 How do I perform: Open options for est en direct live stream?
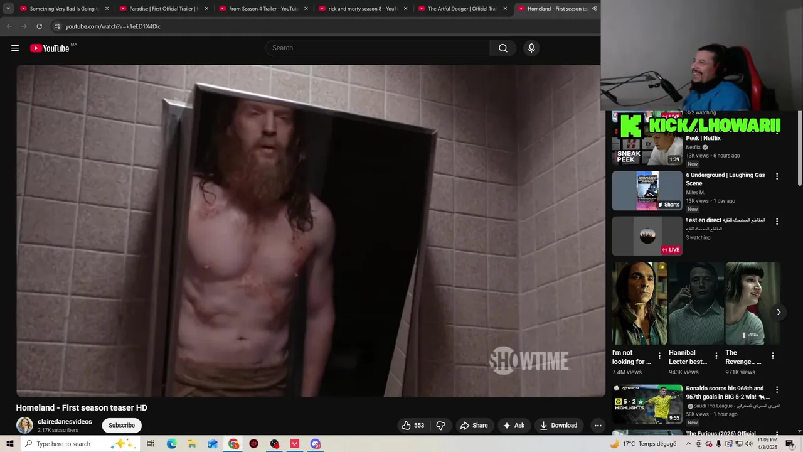pyautogui.click(x=777, y=222)
